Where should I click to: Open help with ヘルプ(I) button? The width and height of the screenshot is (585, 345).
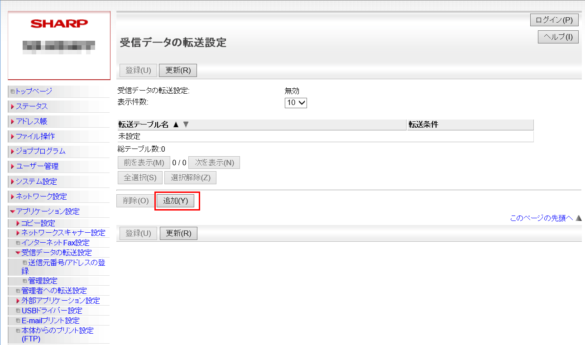click(x=558, y=37)
